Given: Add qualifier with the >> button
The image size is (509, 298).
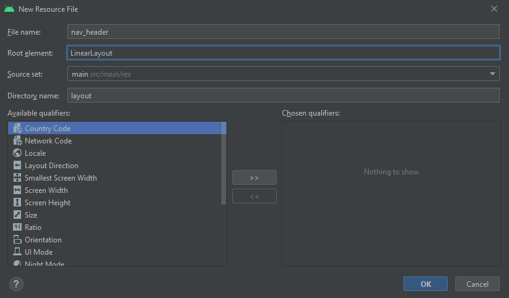Looking at the screenshot, I should click(x=254, y=178).
